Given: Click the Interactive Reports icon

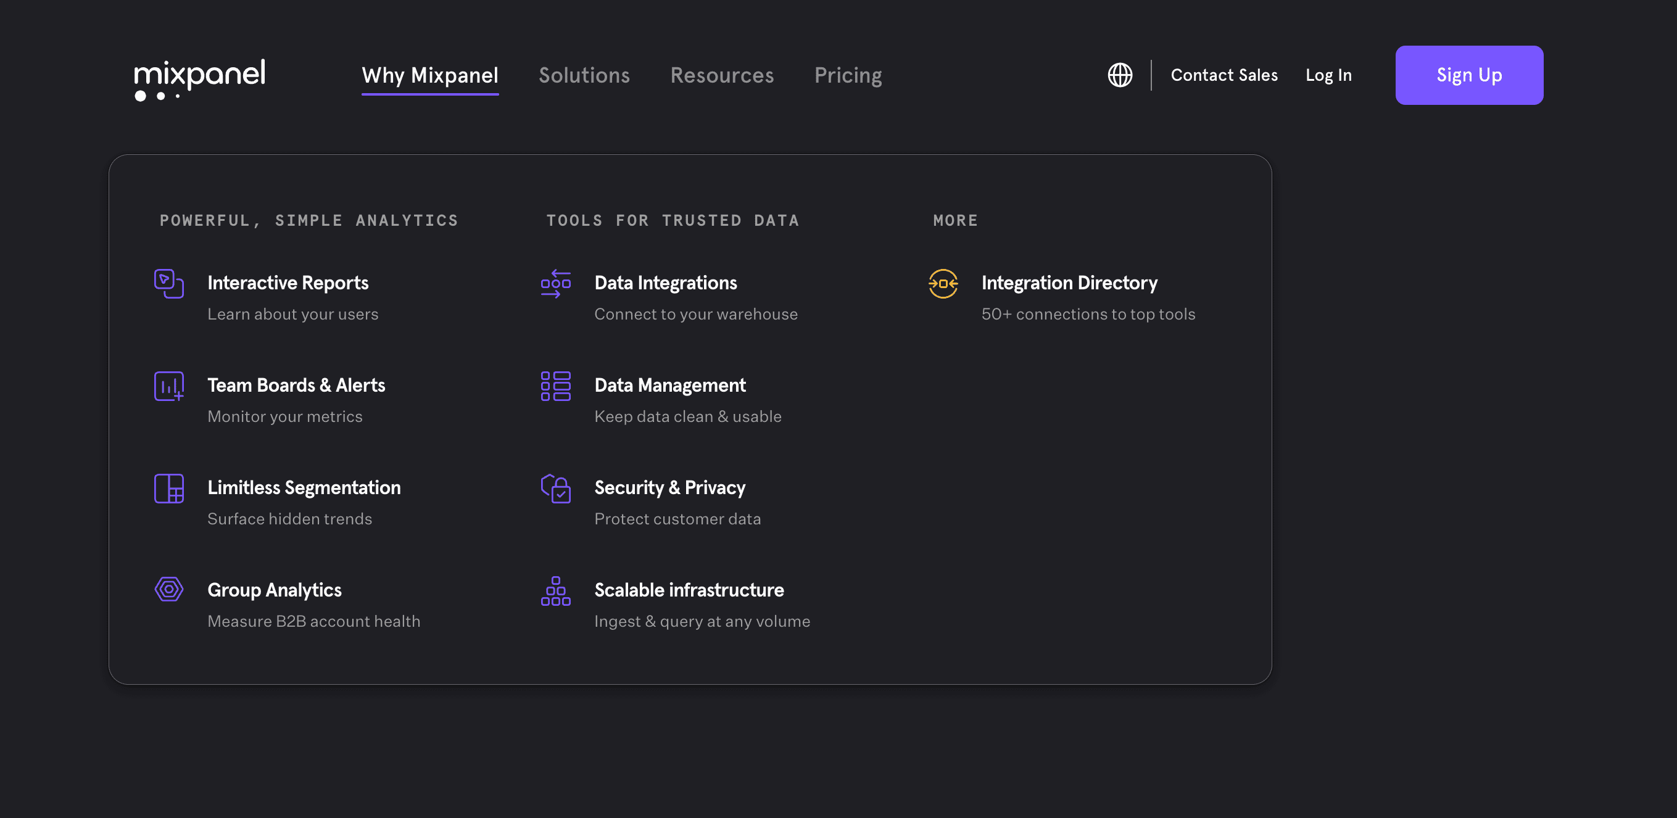Looking at the screenshot, I should tap(168, 284).
